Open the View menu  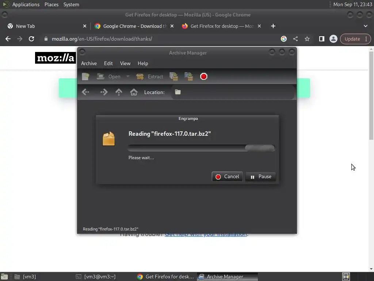tap(125, 63)
